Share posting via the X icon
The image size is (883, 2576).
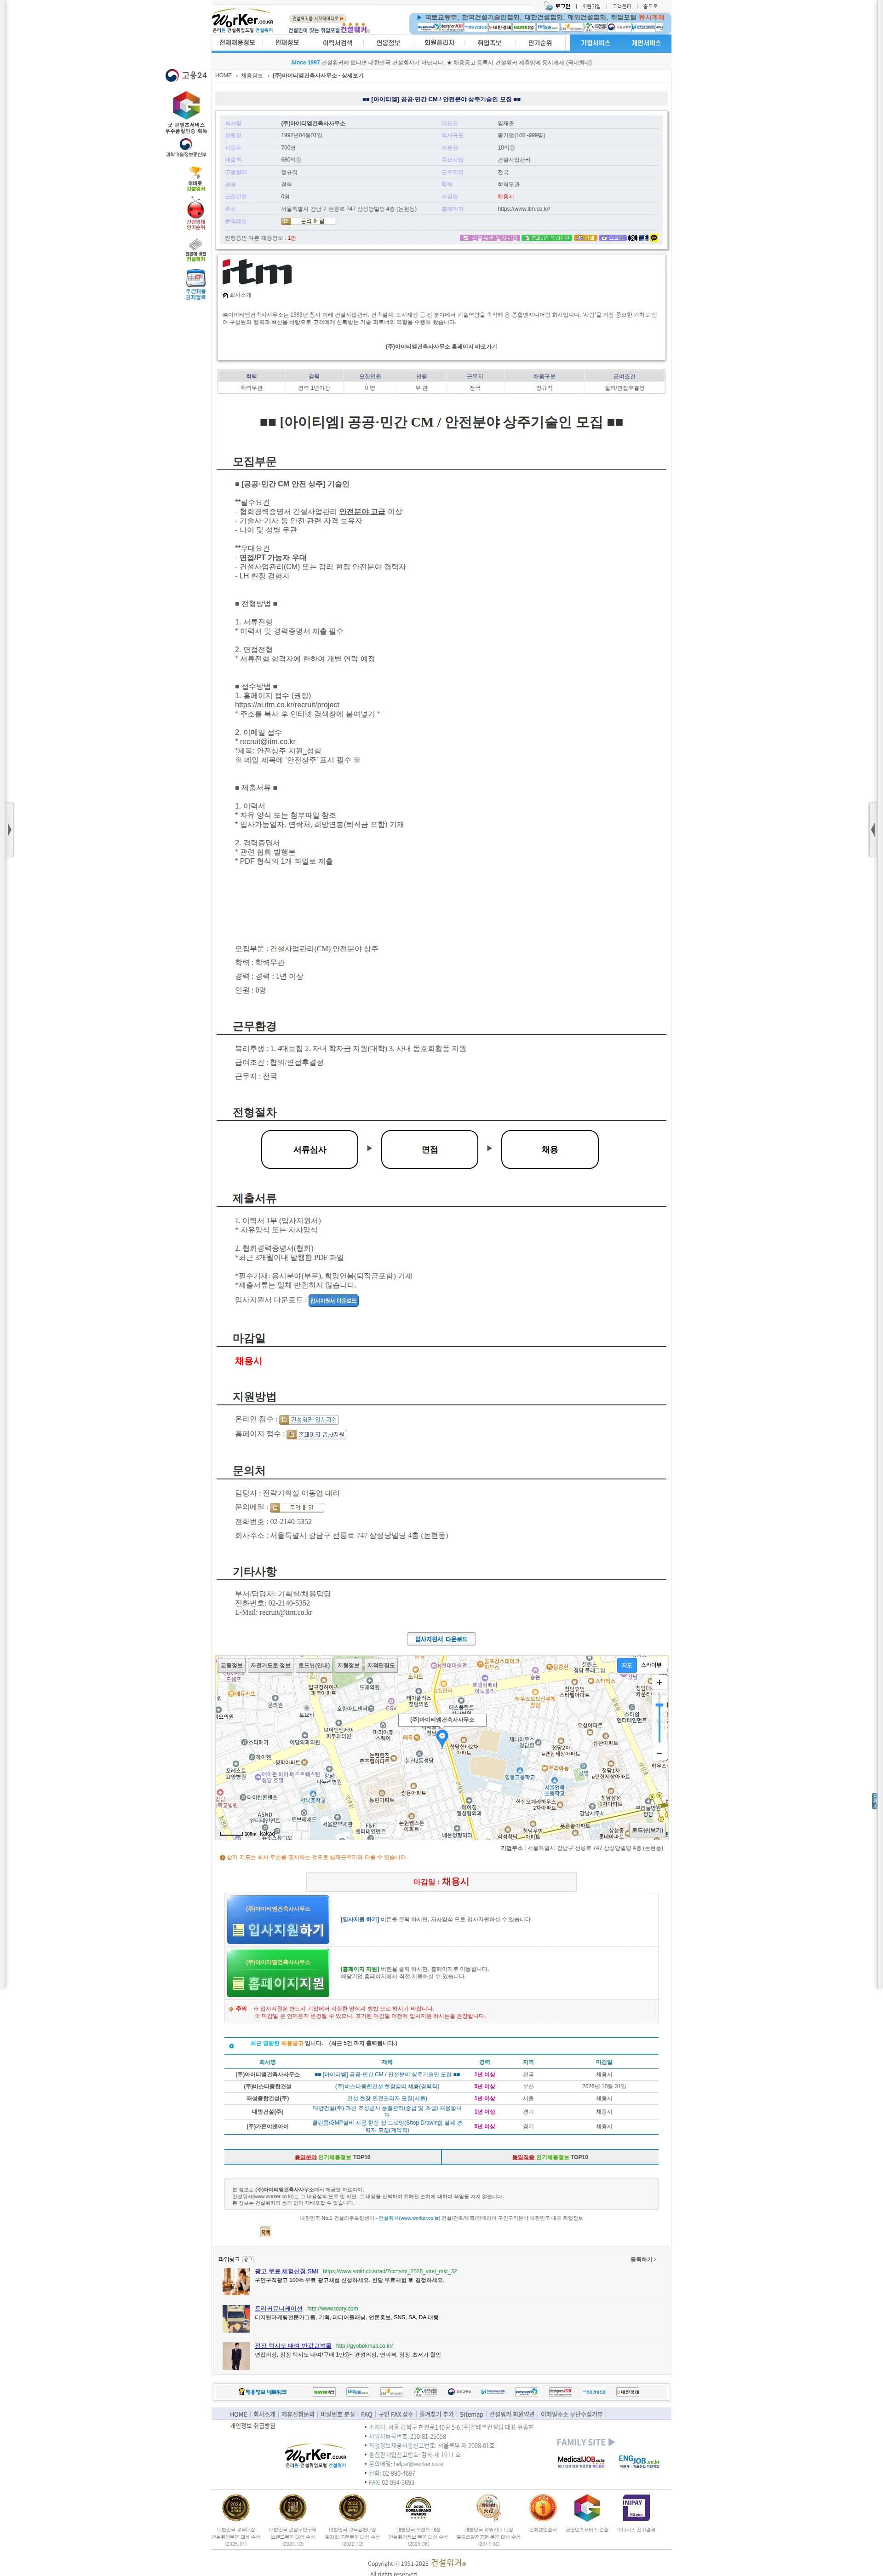[632, 238]
